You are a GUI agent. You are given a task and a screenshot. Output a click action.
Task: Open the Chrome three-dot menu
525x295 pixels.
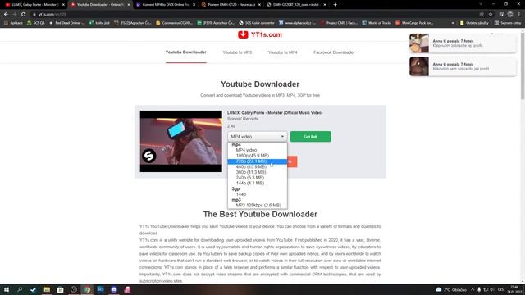(519, 15)
